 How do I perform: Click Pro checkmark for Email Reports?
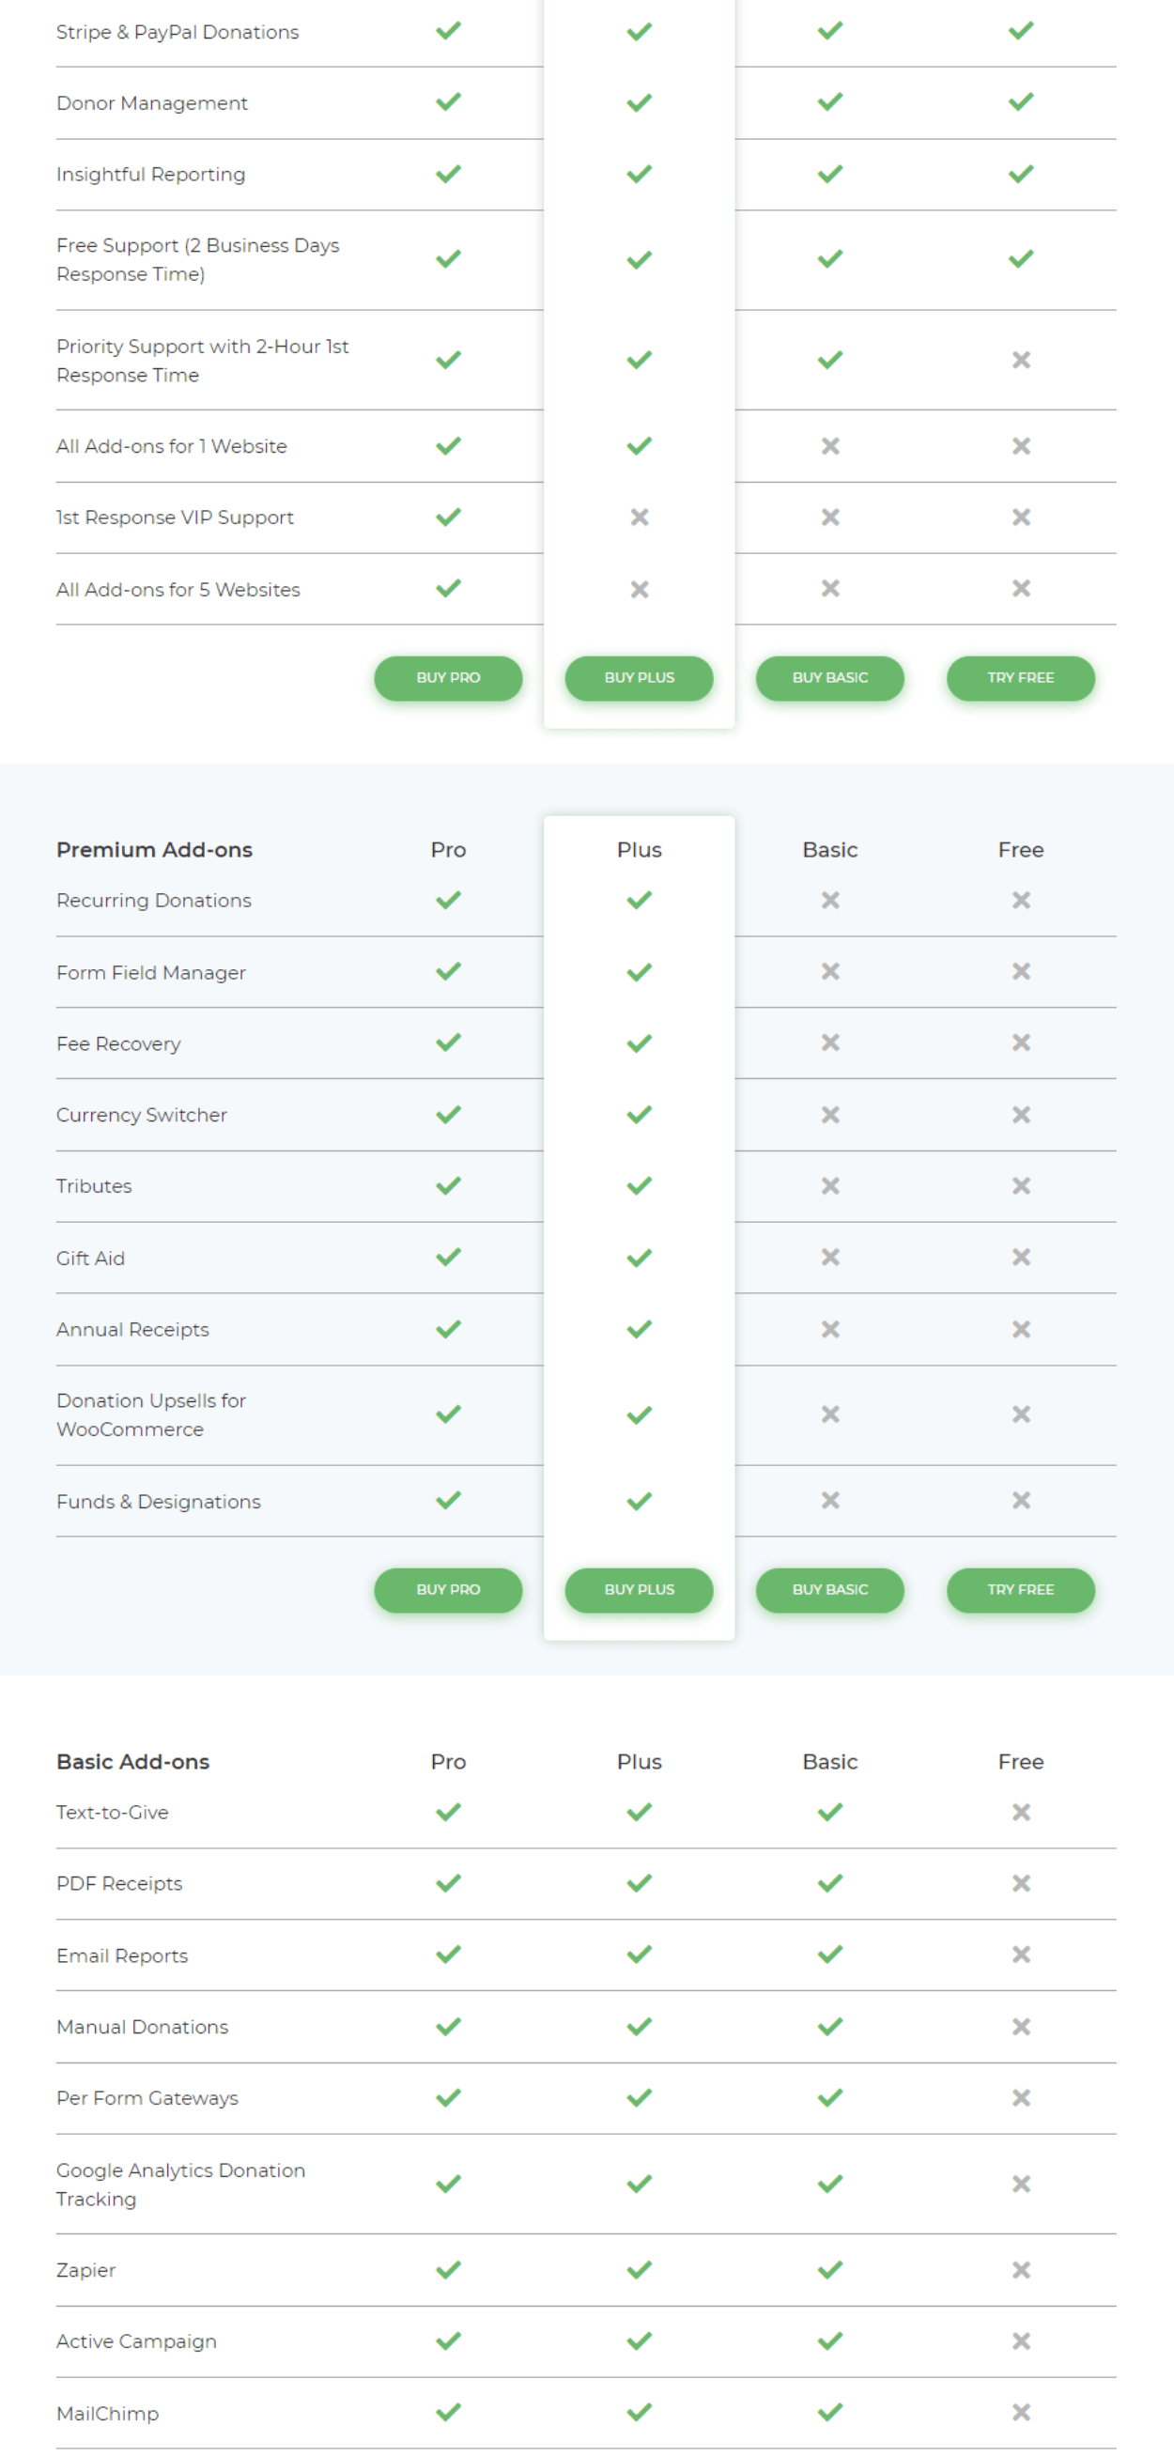(x=448, y=1954)
